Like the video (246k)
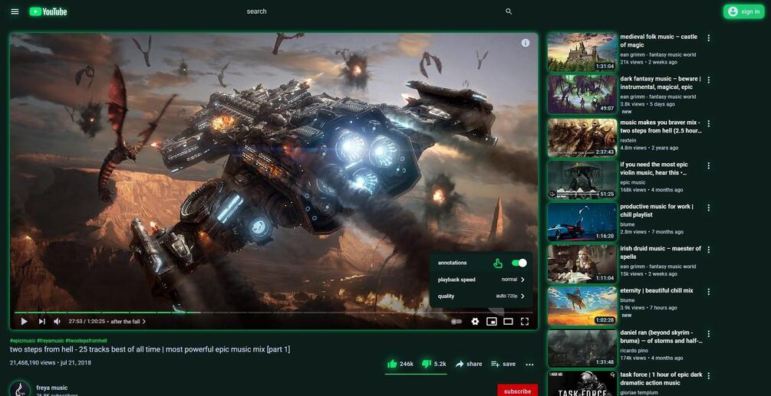Viewport: 771px width, 396px height. 400,364
